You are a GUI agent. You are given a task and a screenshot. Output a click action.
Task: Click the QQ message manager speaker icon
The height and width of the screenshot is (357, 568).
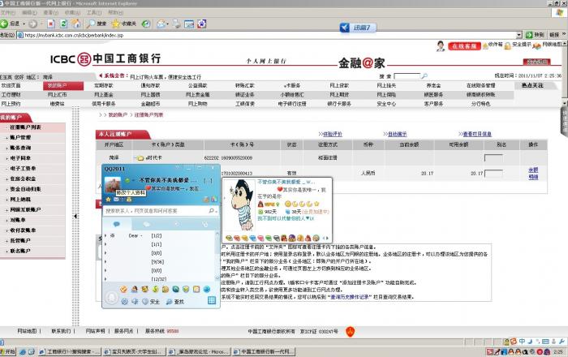coord(135,301)
